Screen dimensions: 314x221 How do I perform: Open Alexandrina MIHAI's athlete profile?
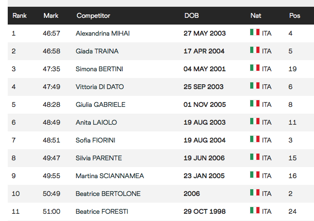coord(103,33)
